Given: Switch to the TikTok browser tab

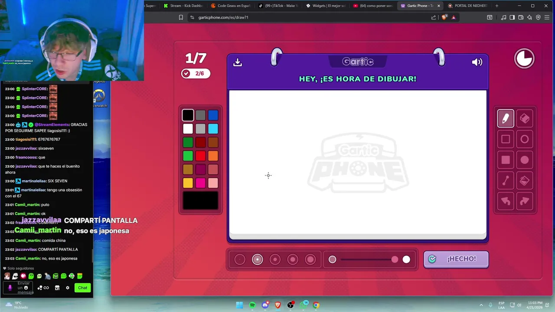Looking at the screenshot, I should click(x=277, y=6).
